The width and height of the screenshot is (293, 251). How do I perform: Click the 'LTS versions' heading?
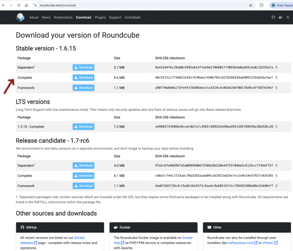tap(33, 102)
